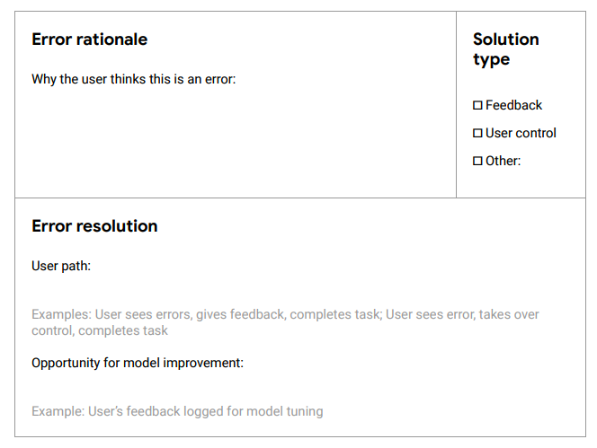Viewport: 597px width, 448px height.
Task: Click the Error resolution heading
Action: [x=94, y=226]
